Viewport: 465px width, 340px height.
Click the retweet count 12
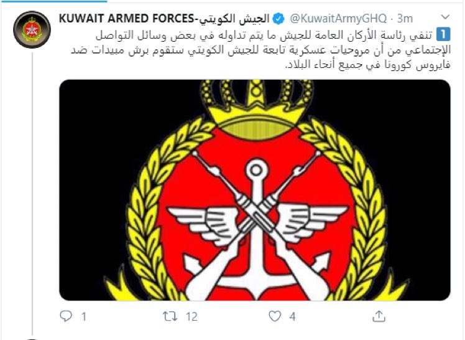tap(191, 317)
